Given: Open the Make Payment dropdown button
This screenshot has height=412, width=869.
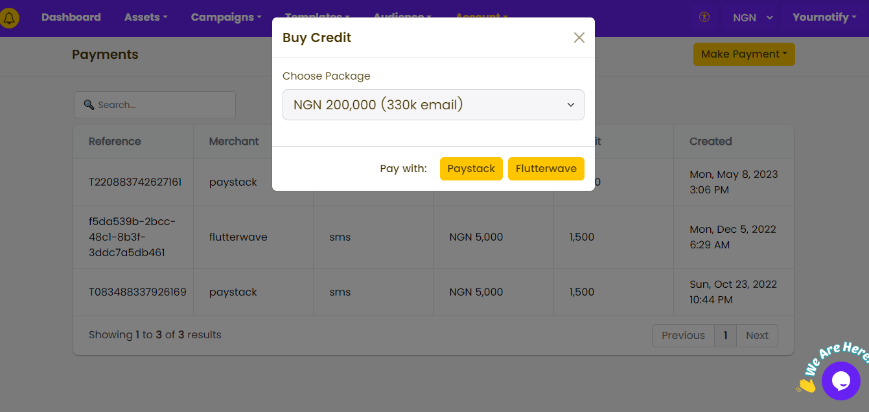Looking at the screenshot, I should click(744, 54).
